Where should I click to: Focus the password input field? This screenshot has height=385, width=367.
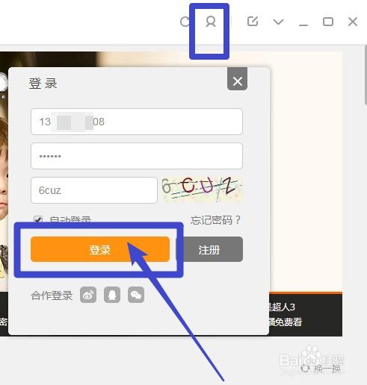tap(137, 156)
